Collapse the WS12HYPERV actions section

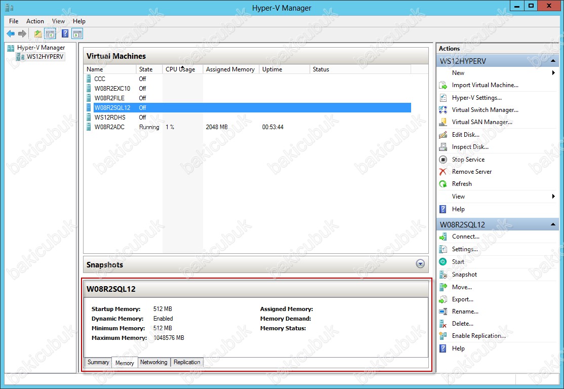(x=553, y=61)
